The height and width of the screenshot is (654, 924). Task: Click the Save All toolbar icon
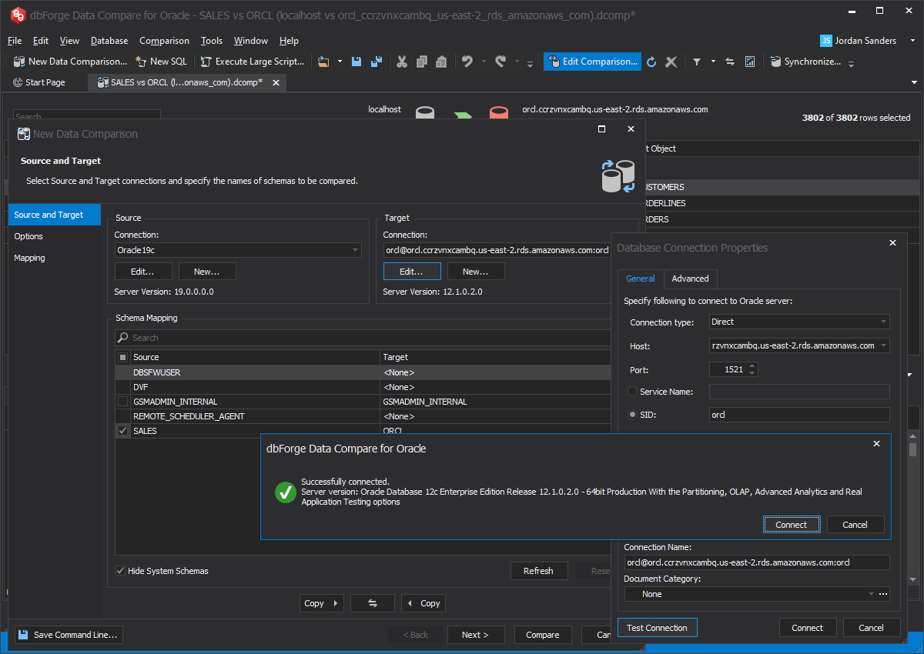377,62
